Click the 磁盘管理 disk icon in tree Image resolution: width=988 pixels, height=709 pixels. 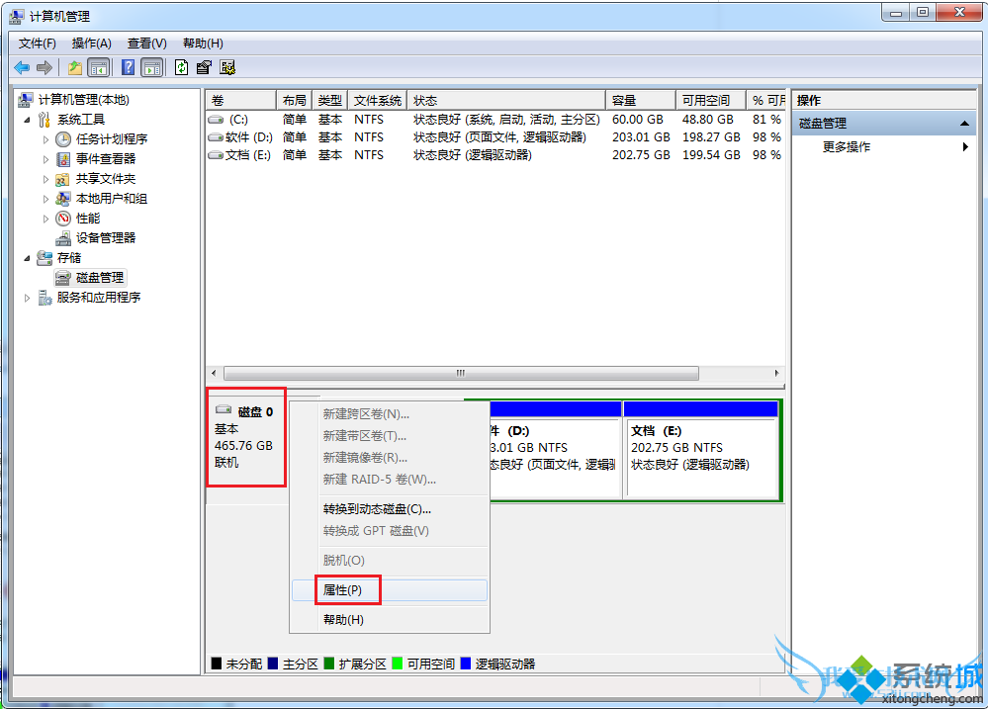63,278
